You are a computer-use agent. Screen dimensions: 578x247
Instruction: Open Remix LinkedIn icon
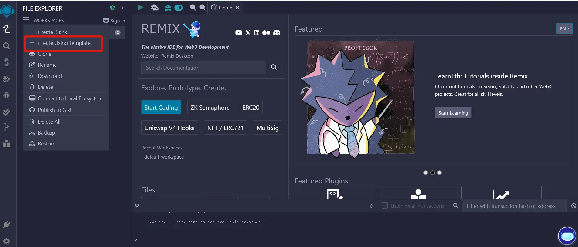pos(257,33)
